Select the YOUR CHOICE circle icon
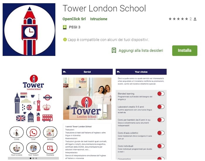 17,148
